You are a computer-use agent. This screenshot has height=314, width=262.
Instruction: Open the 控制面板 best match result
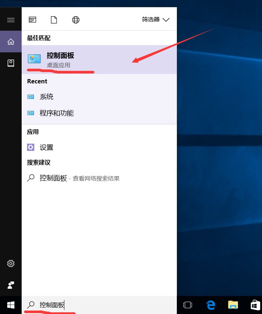click(99, 60)
